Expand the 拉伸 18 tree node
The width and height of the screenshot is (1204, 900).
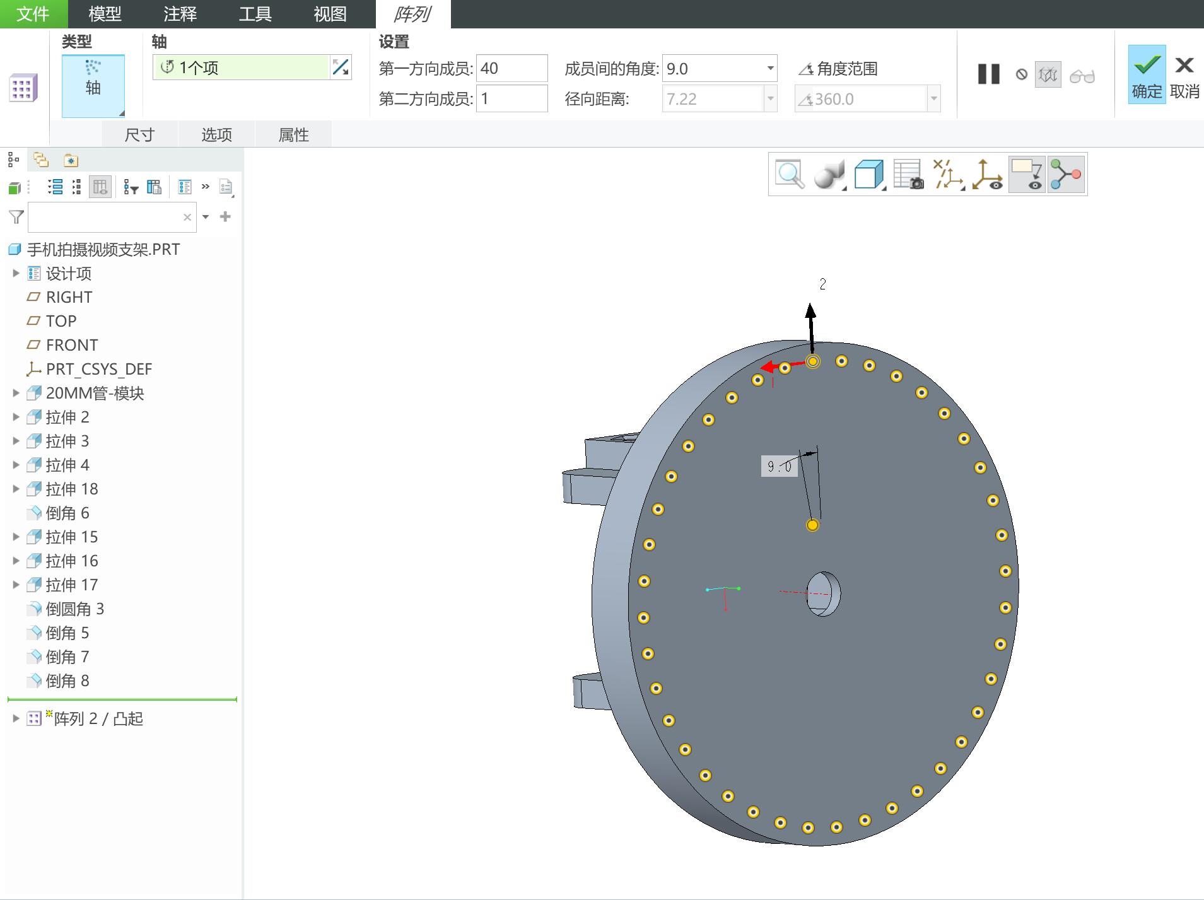[16, 489]
